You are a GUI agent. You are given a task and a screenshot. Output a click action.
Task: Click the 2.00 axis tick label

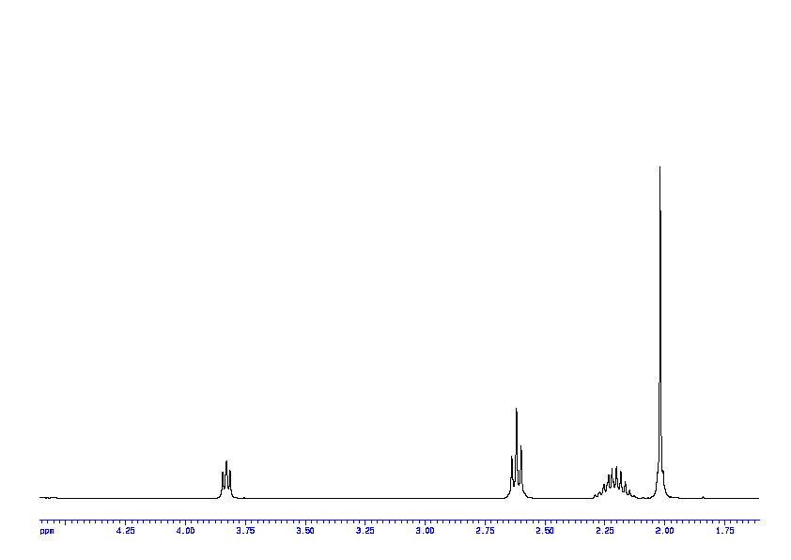pos(664,532)
